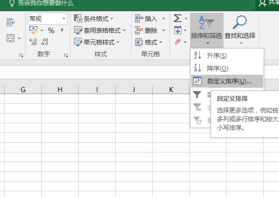Image resolution: width=279 pixels, height=197 pixels.
Task: Open 查找和选择 find and select
Action: click(240, 30)
